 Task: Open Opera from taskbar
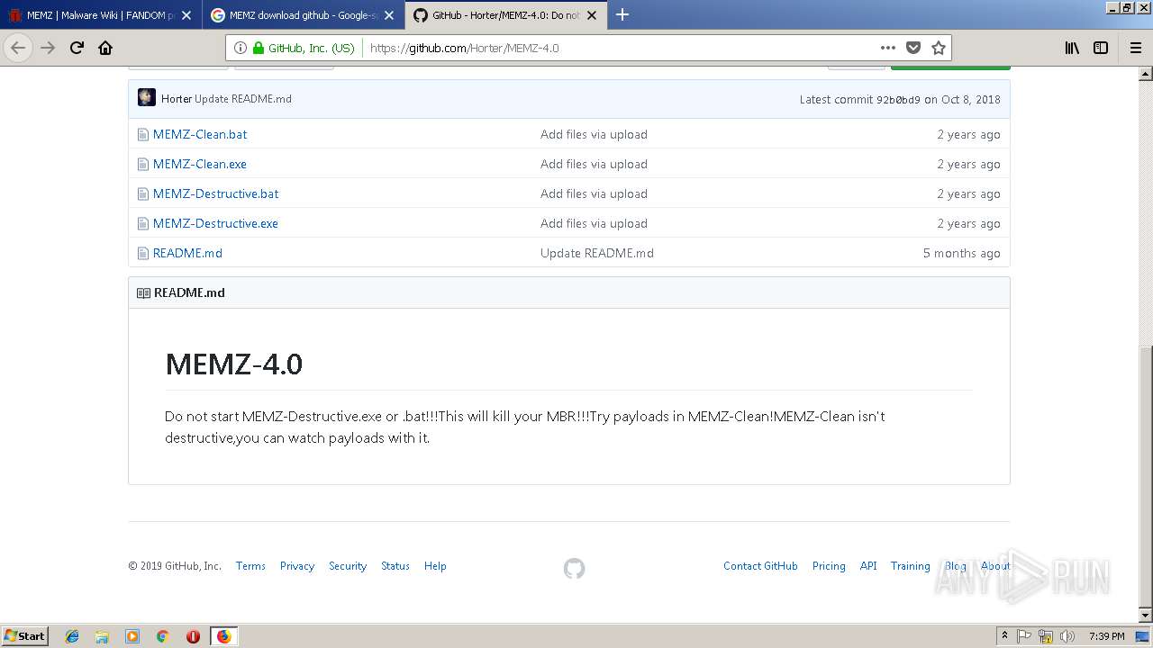(x=193, y=636)
